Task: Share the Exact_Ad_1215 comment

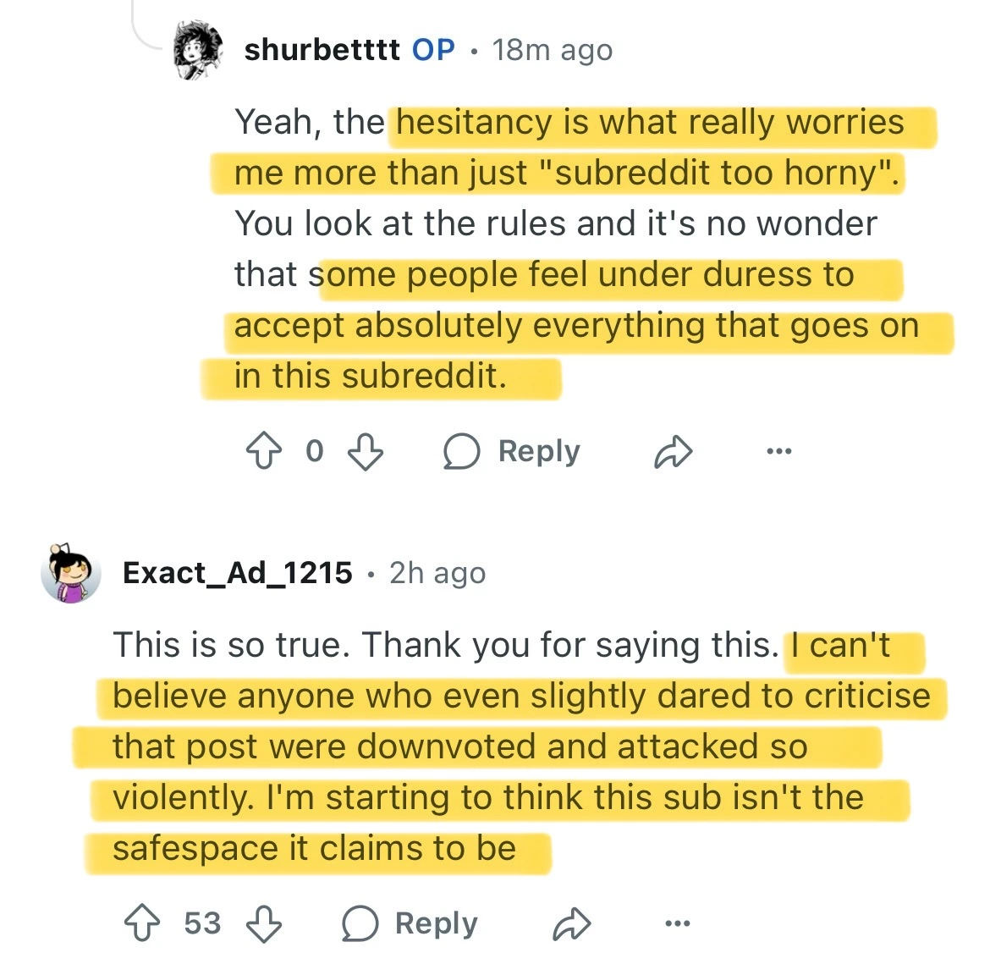Action: point(571,924)
